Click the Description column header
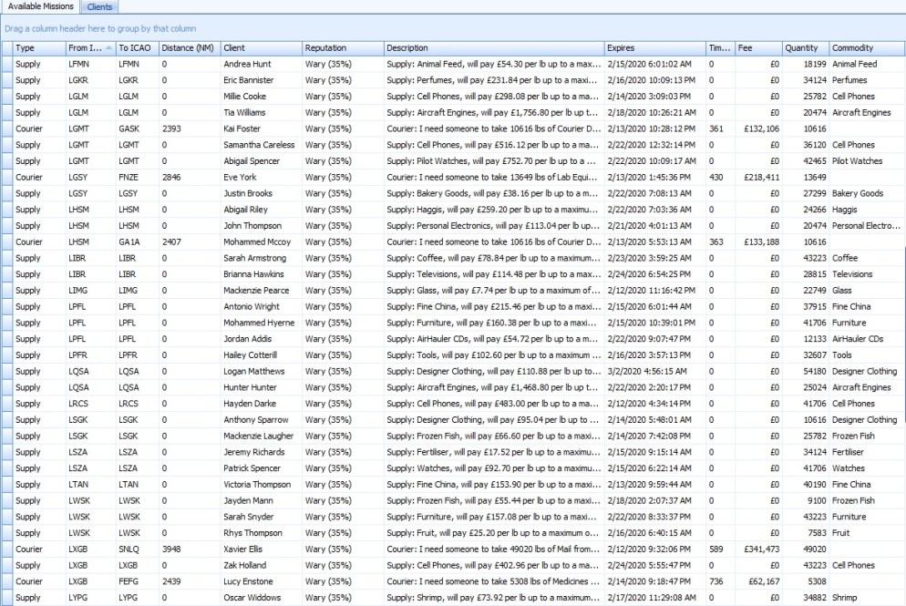The image size is (906, 606). point(492,47)
